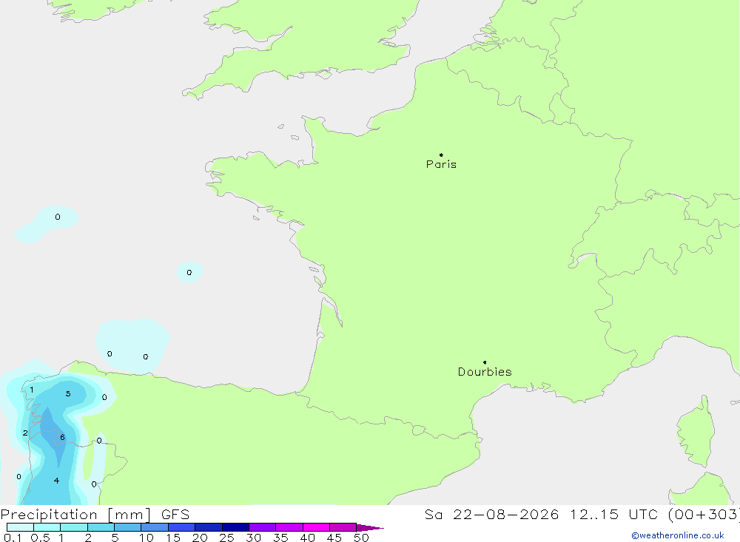Click the 'Sa 22-08-2026' date text

pos(491,515)
